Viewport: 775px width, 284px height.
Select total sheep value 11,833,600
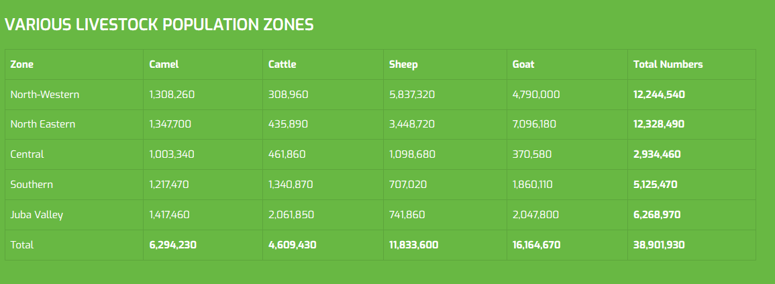413,245
